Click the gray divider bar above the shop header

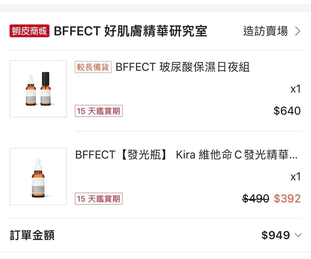[155, 8]
